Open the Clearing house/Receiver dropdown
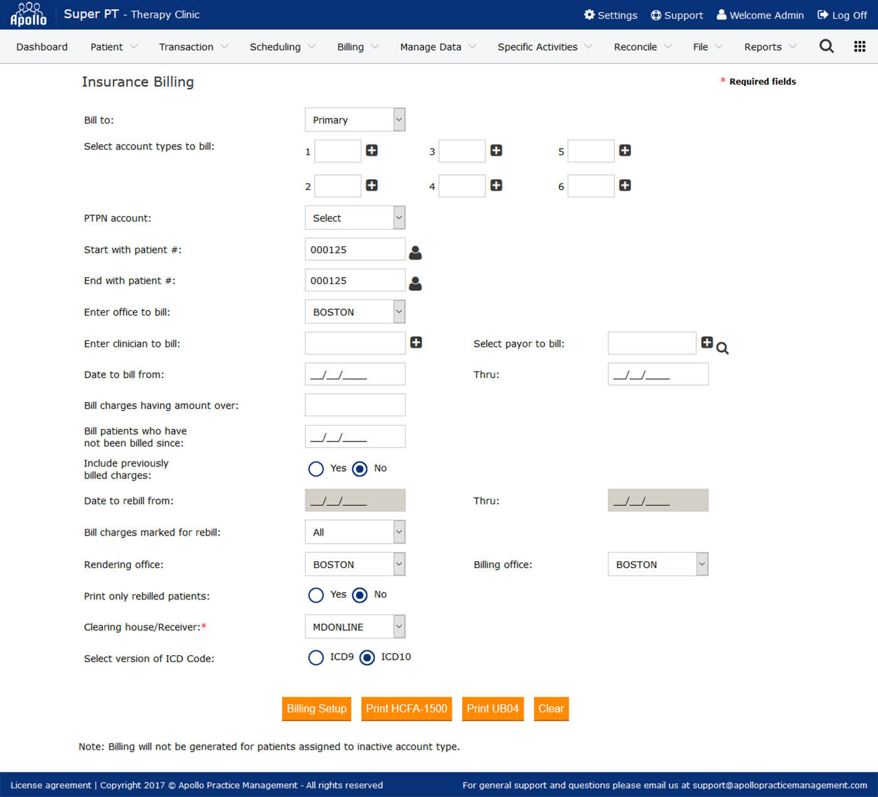 [x=355, y=626]
